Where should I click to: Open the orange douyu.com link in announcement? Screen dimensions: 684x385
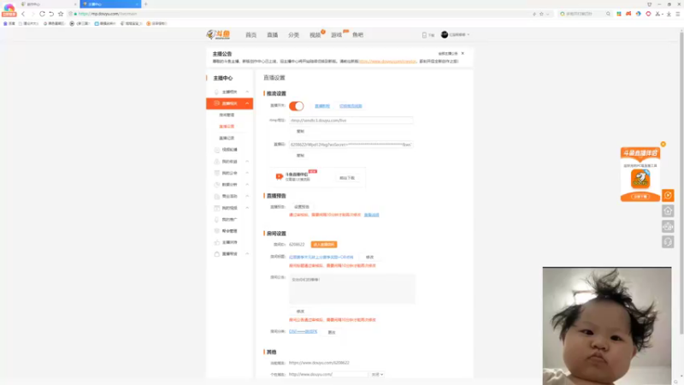coord(388,62)
